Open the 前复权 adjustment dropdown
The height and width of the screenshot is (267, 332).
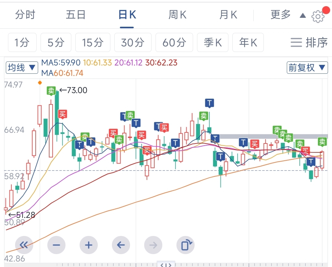(x=307, y=68)
